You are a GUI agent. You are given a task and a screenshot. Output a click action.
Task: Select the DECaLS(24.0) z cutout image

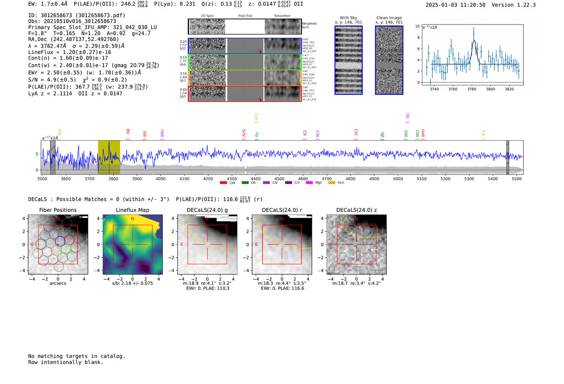coord(357,245)
